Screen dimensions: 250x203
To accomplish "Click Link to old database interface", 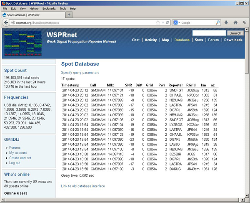I will (83, 186).
